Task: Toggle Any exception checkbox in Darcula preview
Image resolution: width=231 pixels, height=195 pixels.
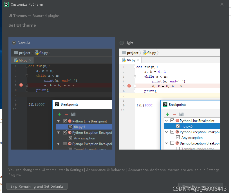Action: click(71, 138)
